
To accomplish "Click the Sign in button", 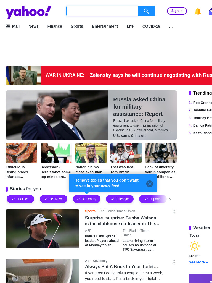I will coord(177,11).
